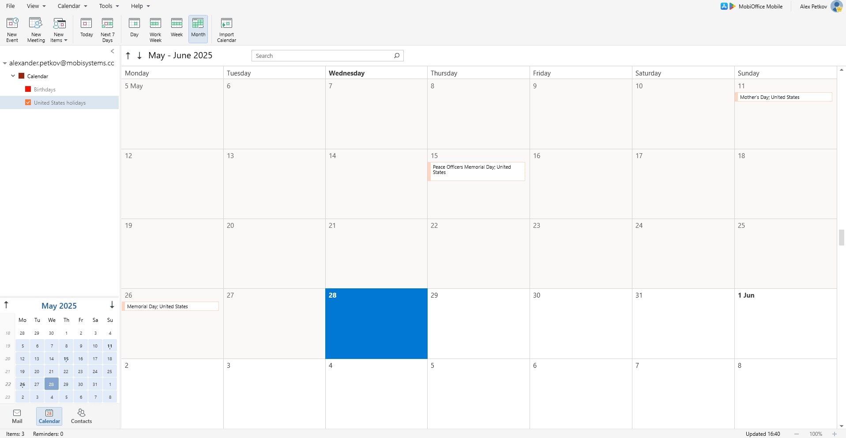
Task: Open the New Meeting tool
Action: tap(36, 29)
